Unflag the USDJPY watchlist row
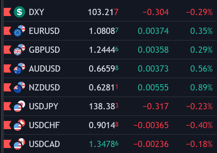The image size is (217, 153). point(7,106)
